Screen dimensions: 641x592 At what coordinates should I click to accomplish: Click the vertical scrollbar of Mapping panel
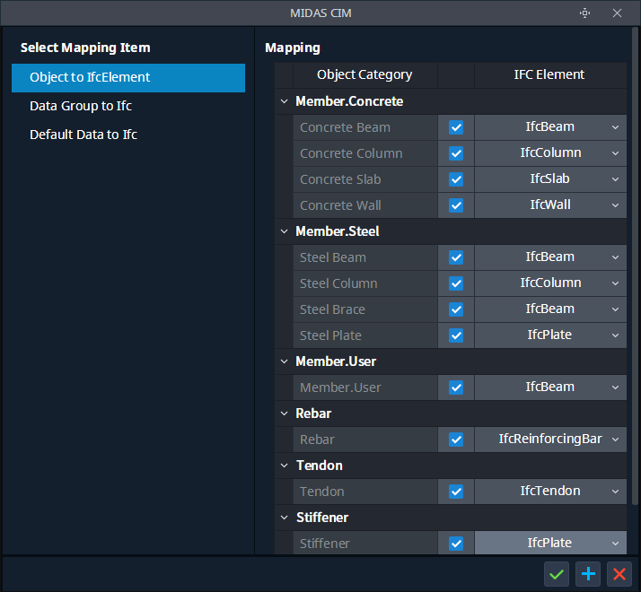point(635,266)
